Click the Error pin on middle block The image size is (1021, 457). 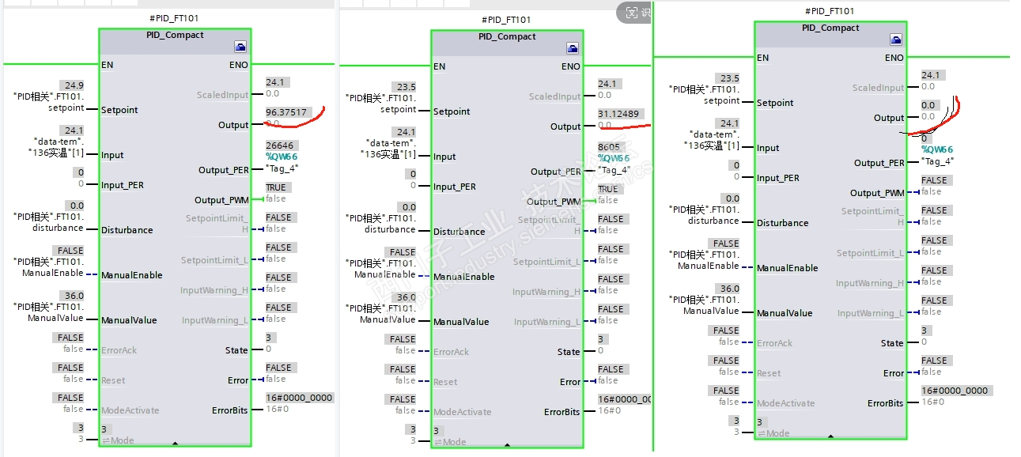point(570,382)
